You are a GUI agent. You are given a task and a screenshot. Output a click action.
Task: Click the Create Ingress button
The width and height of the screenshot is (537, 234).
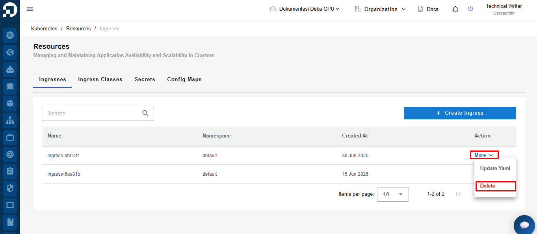click(x=460, y=113)
